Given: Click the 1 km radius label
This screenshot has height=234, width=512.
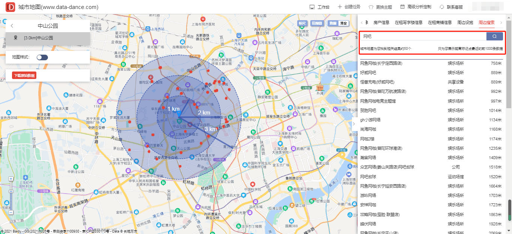Looking at the screenshot, I should click(x=173, y=109).
